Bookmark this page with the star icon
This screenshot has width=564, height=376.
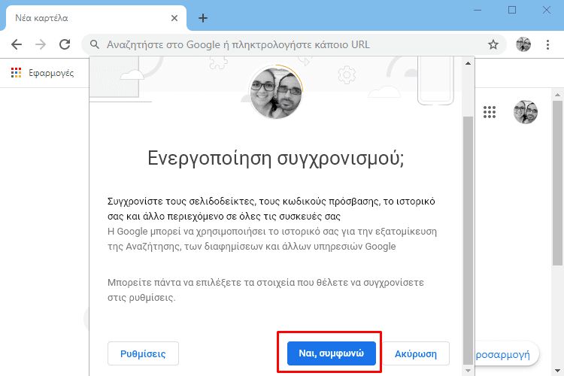[493, 44]
